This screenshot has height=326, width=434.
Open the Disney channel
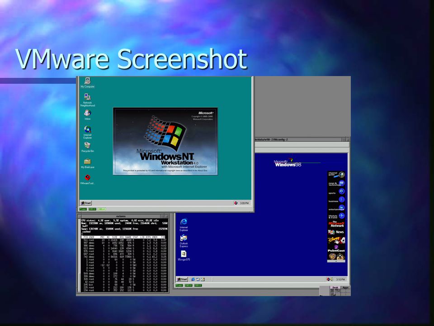click(336, 240)
